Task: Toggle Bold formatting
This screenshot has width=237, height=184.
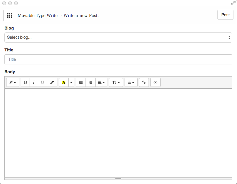Action: pos(25,82)
